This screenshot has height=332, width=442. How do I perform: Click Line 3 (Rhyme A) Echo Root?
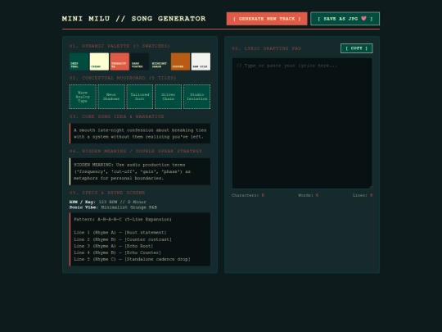(x=113, y=246)
